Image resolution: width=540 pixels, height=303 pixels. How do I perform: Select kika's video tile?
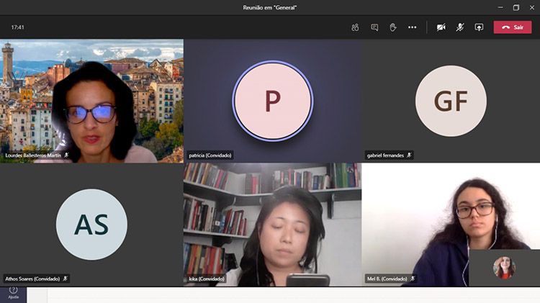click(x=272, y=225)
